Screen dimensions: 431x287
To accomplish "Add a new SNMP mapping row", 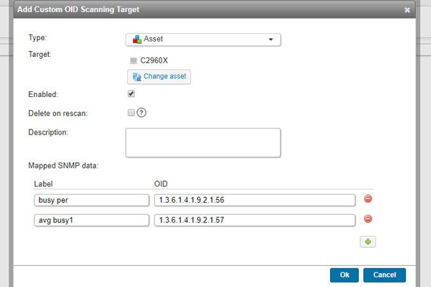I will (368, 242).
